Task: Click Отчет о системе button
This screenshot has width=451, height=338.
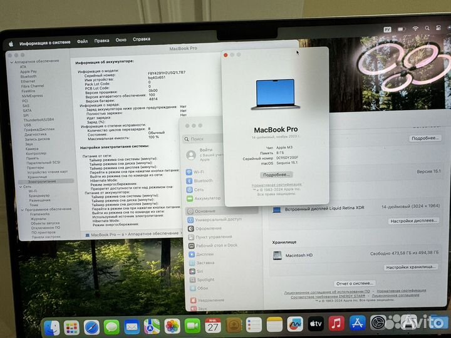Action: click(355, 284)
